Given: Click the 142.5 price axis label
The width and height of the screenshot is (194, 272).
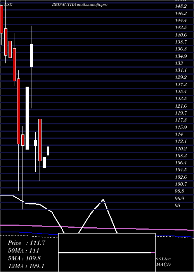Looking at the screenshot, I should (181, 28).
